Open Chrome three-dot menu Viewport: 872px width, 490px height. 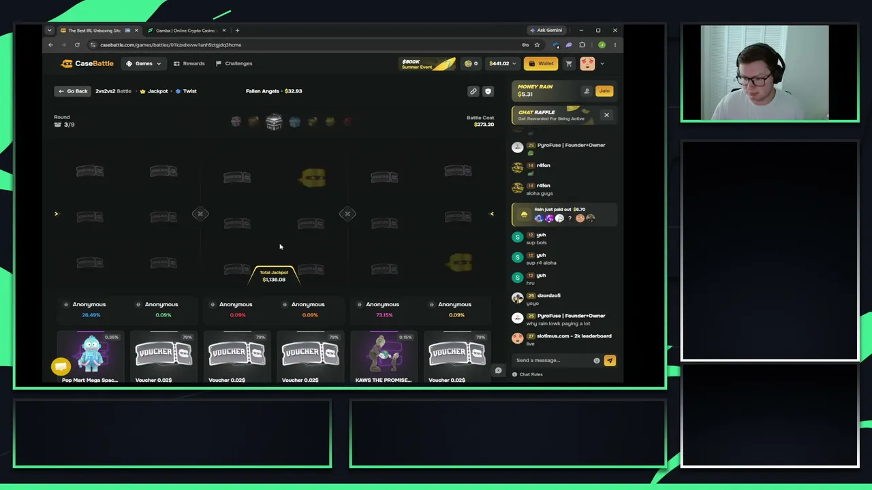click(x=614, y=45)
